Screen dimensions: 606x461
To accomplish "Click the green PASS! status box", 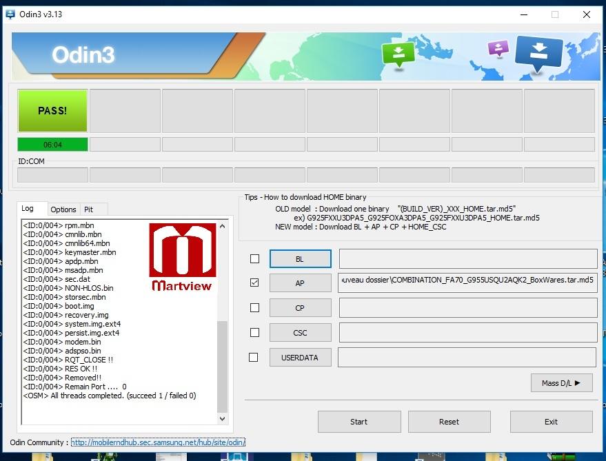I will pos(52,111).
